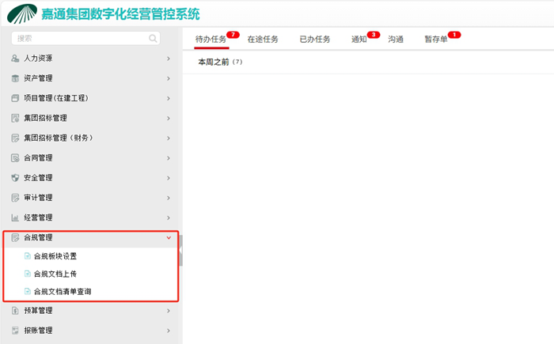Click the 人力资源 sidebar icon
The image size is (554, 344).
(15, 59)
